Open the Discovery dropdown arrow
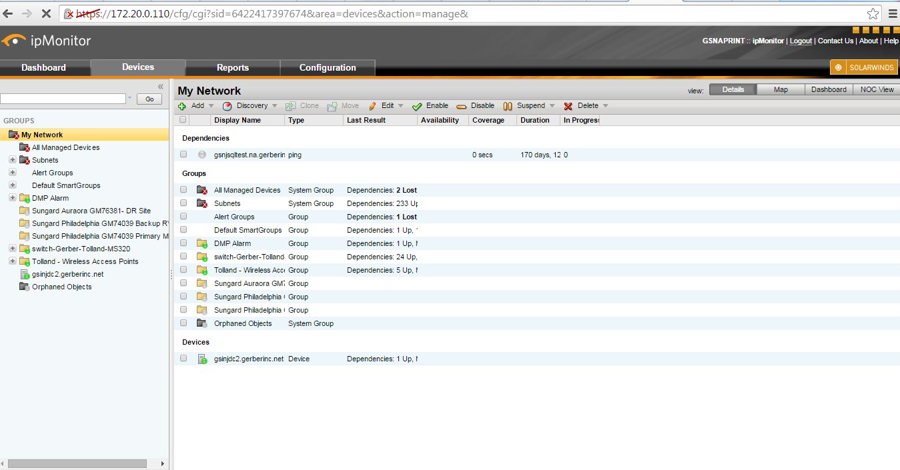Image resolution: width=900 pixels, height=470 pixels. click(x=274, y=106)
